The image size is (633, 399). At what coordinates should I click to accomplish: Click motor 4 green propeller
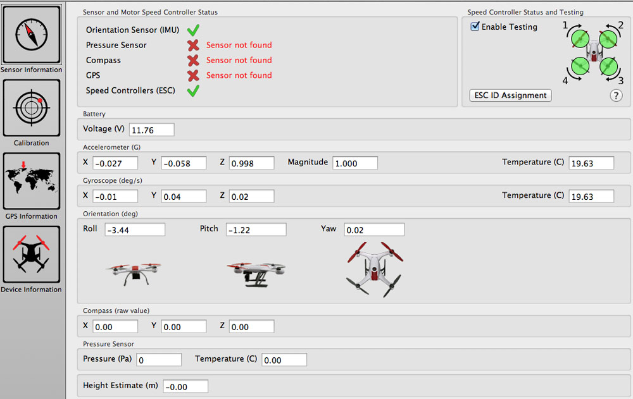580,66
